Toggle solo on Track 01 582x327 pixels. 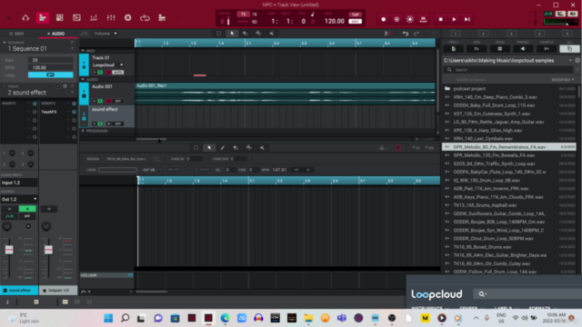[100, 73]
